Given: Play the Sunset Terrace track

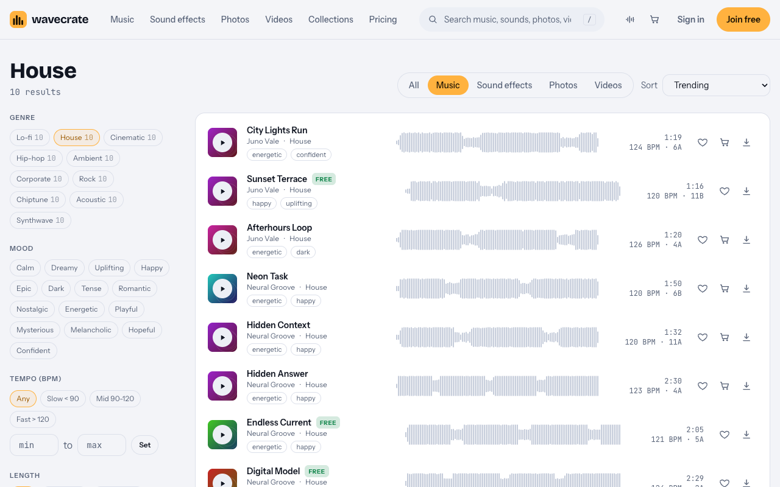Looking at the screenshot, I should [222, 191].
